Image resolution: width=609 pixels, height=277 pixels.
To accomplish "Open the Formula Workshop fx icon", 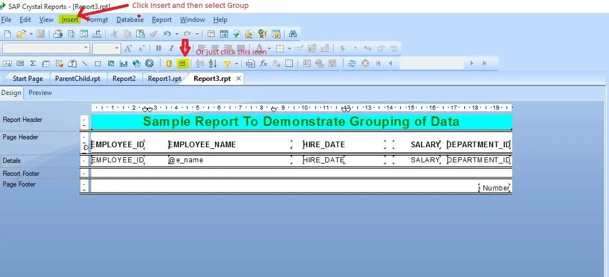I will pyautogui.click(x=263, y=63).
